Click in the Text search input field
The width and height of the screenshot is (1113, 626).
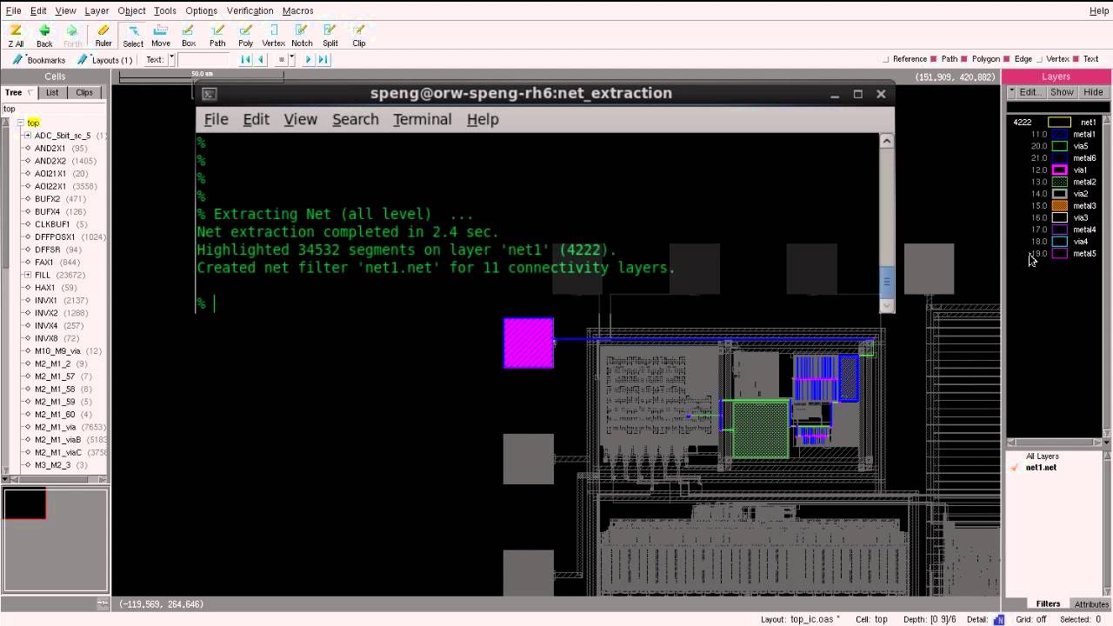[202, 60]
